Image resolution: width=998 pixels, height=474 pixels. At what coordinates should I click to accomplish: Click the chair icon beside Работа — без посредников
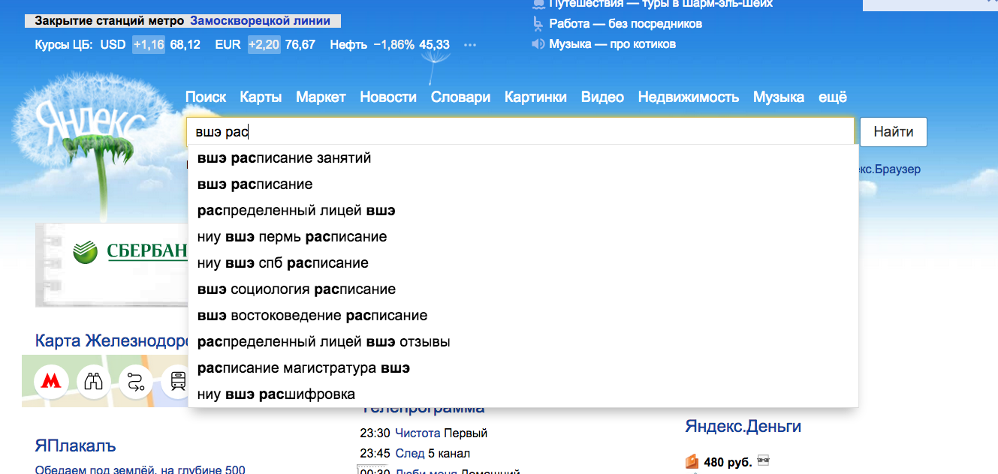[x=538, y=24]
